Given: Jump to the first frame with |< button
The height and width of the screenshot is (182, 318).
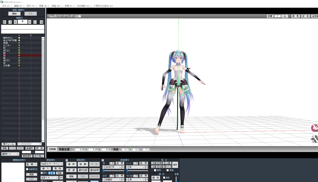Looking at the screenshot, I should (5, 22).
